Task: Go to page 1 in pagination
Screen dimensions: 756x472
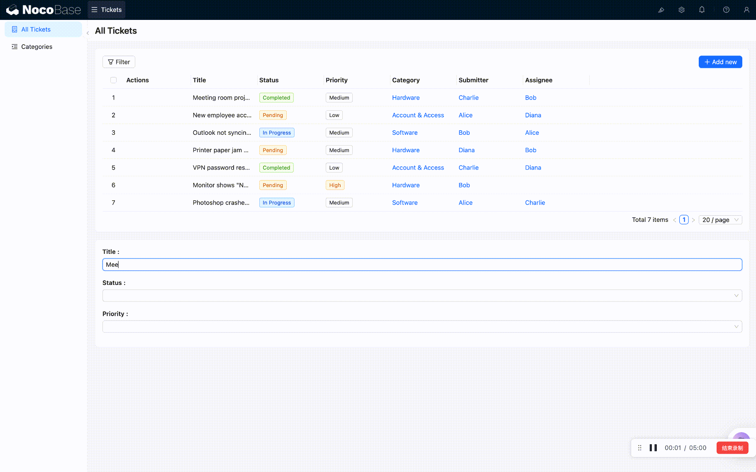Action: pos(684,220)
